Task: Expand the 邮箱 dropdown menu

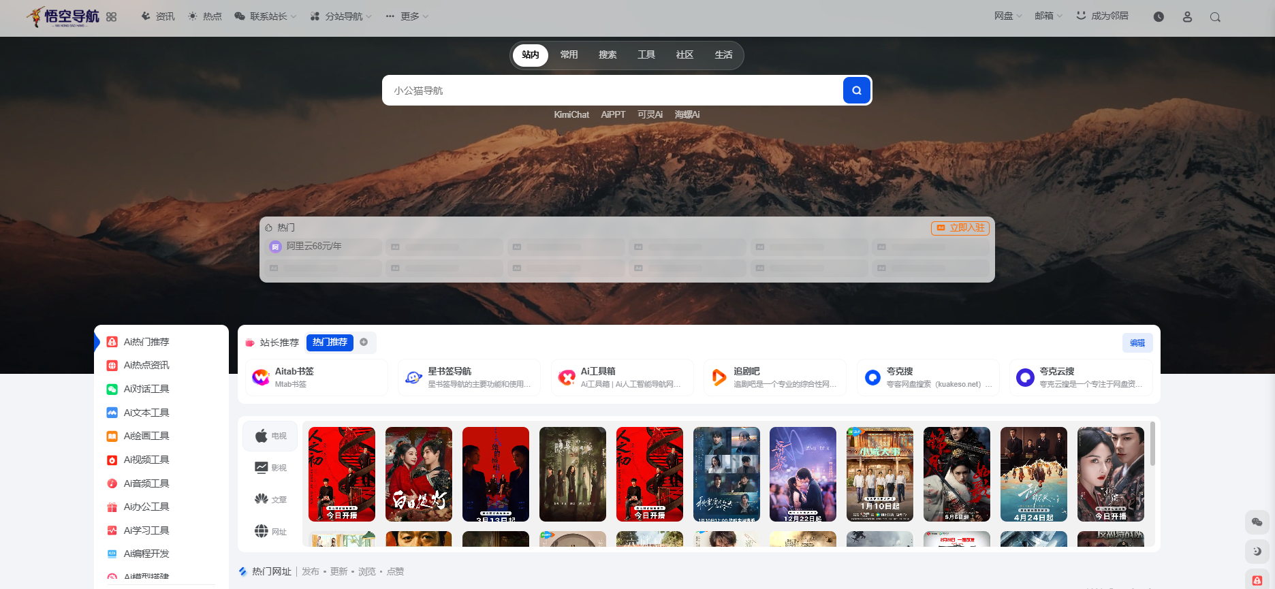Action: 1048,16
